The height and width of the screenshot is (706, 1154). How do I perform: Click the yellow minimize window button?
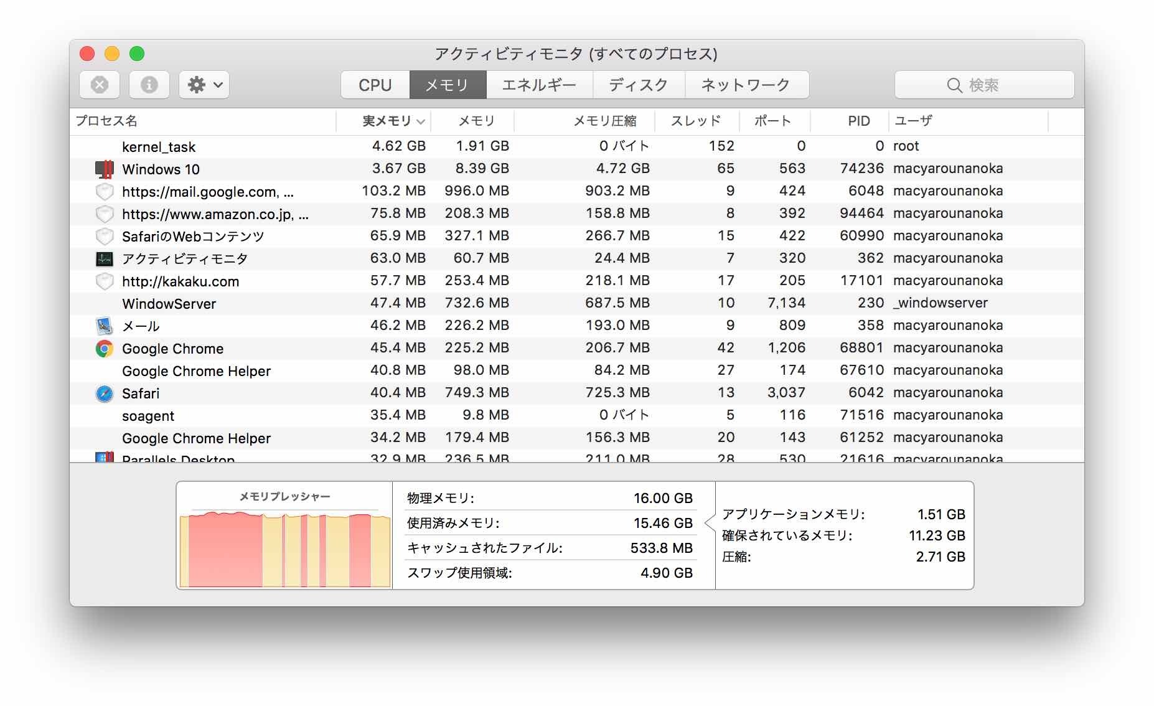tap(112, 54)
